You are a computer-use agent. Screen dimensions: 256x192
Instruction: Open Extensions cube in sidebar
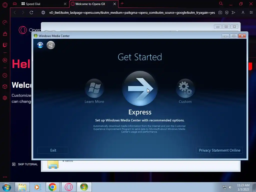click(5, 86)
